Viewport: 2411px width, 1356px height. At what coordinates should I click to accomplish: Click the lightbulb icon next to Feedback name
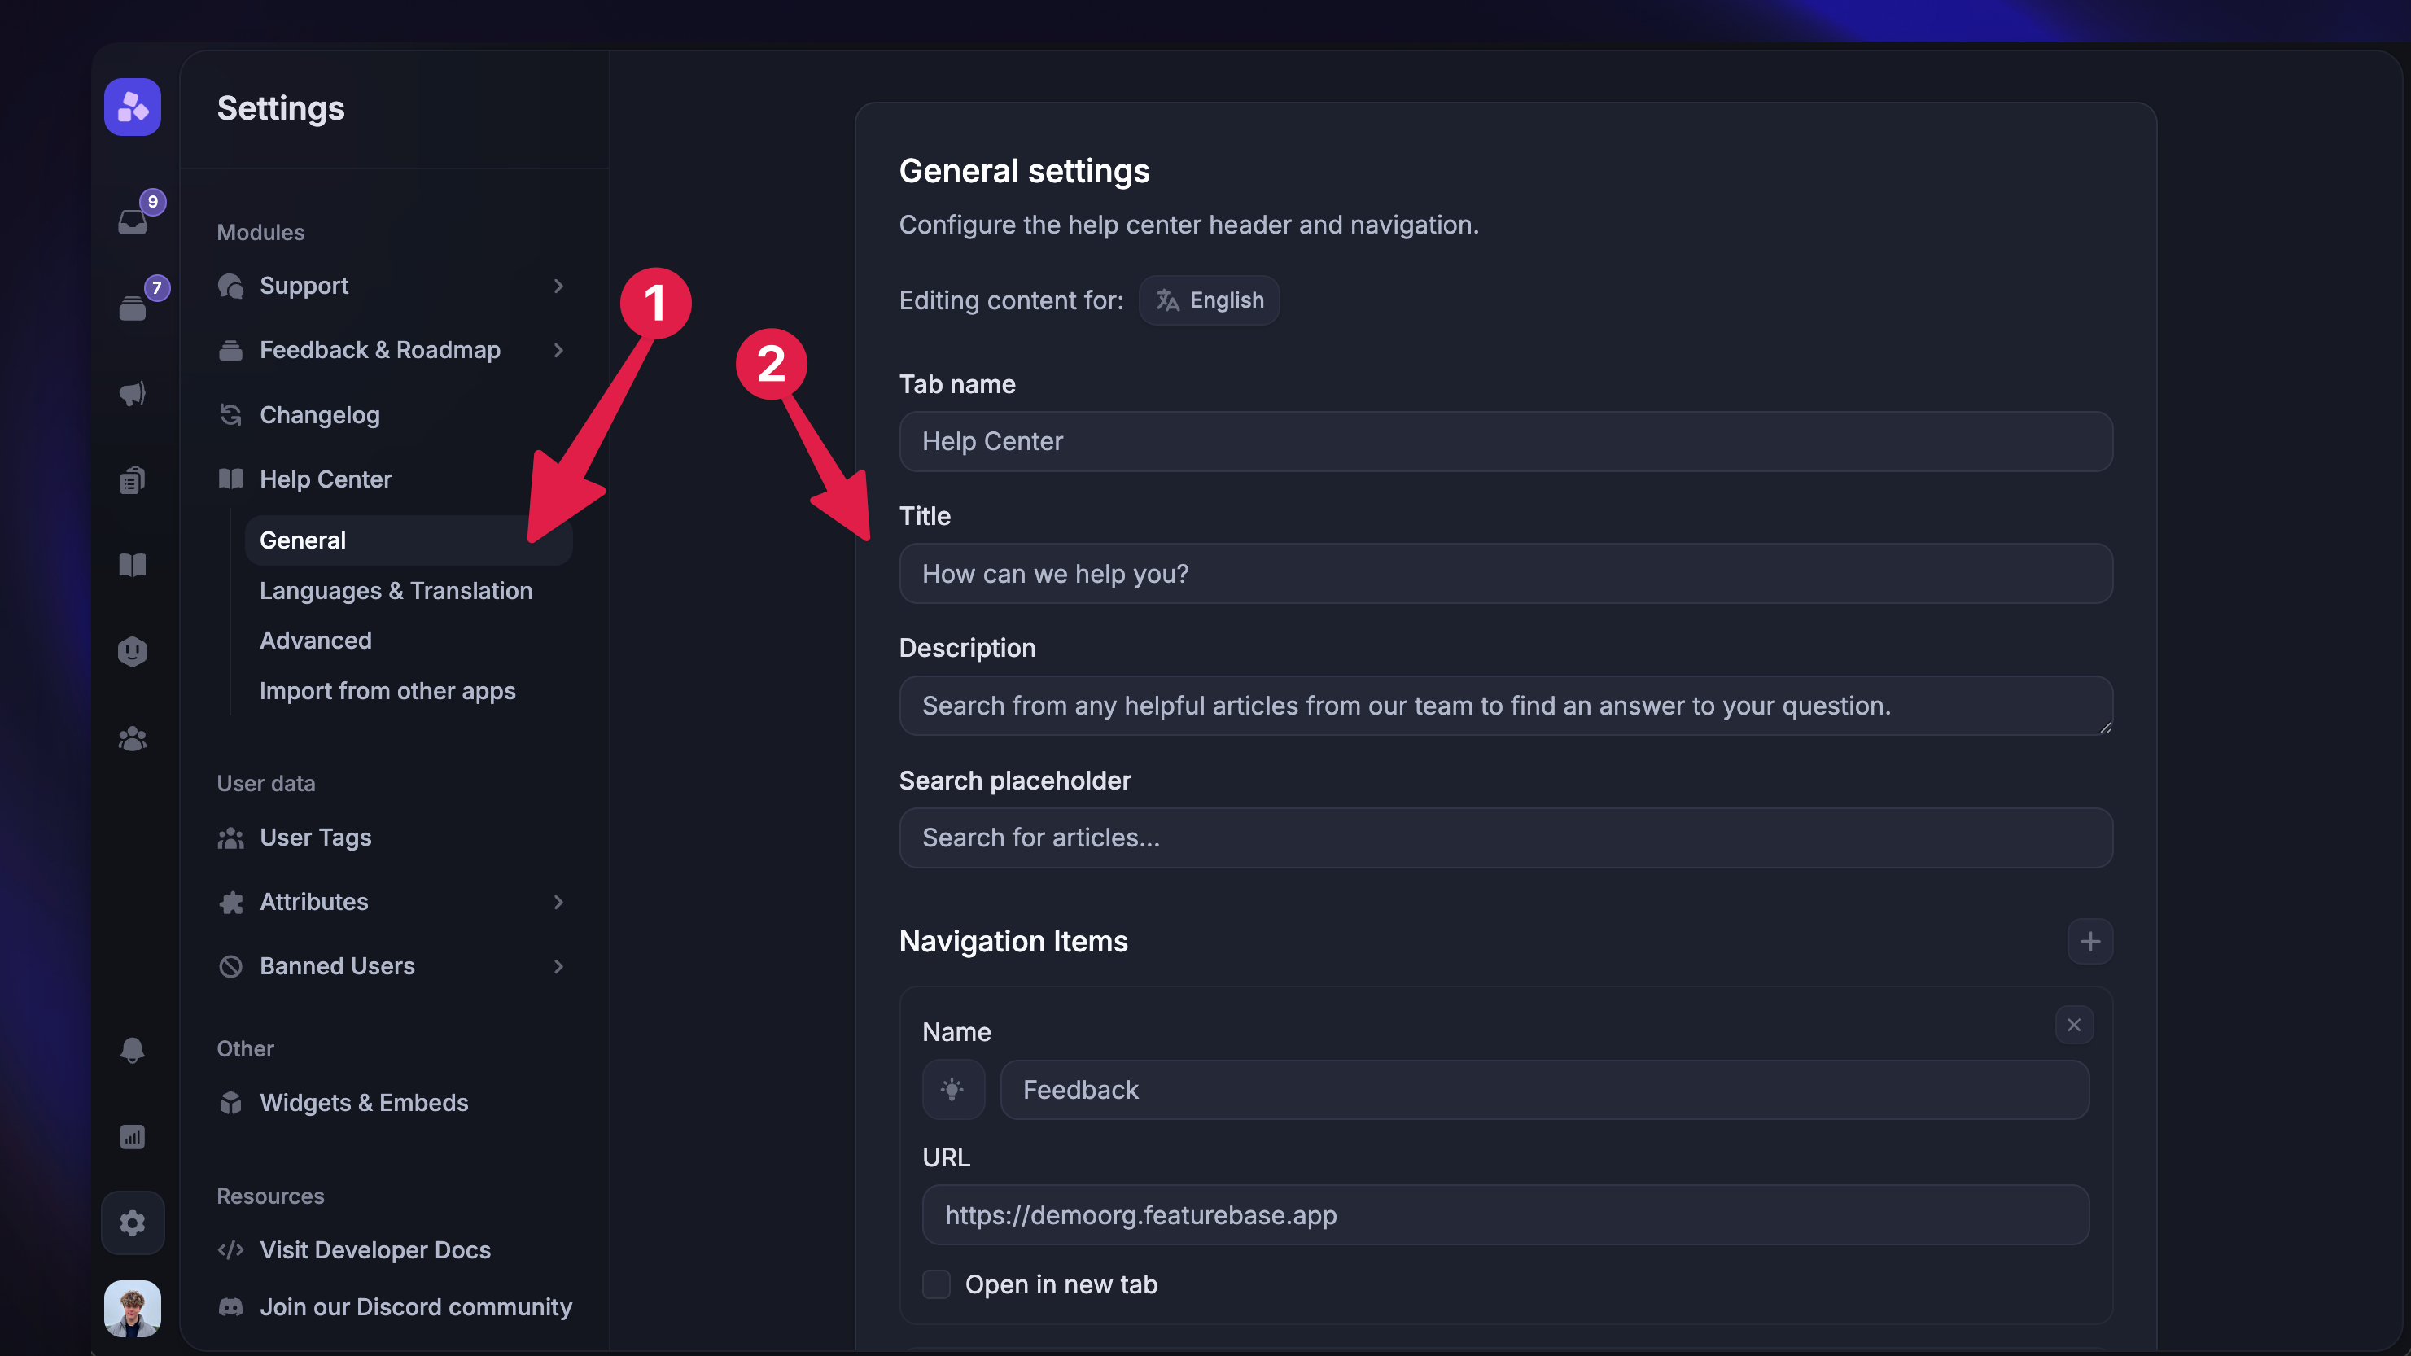(x=953, y=1088)
